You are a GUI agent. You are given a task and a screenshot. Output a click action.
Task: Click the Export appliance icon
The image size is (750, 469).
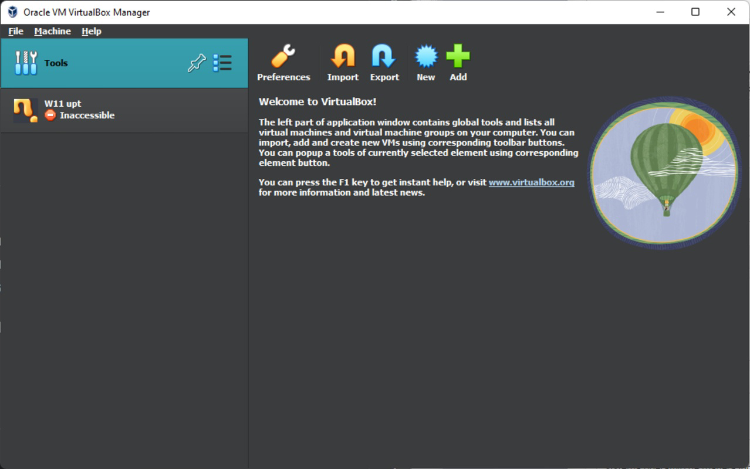tap(384, 63)
